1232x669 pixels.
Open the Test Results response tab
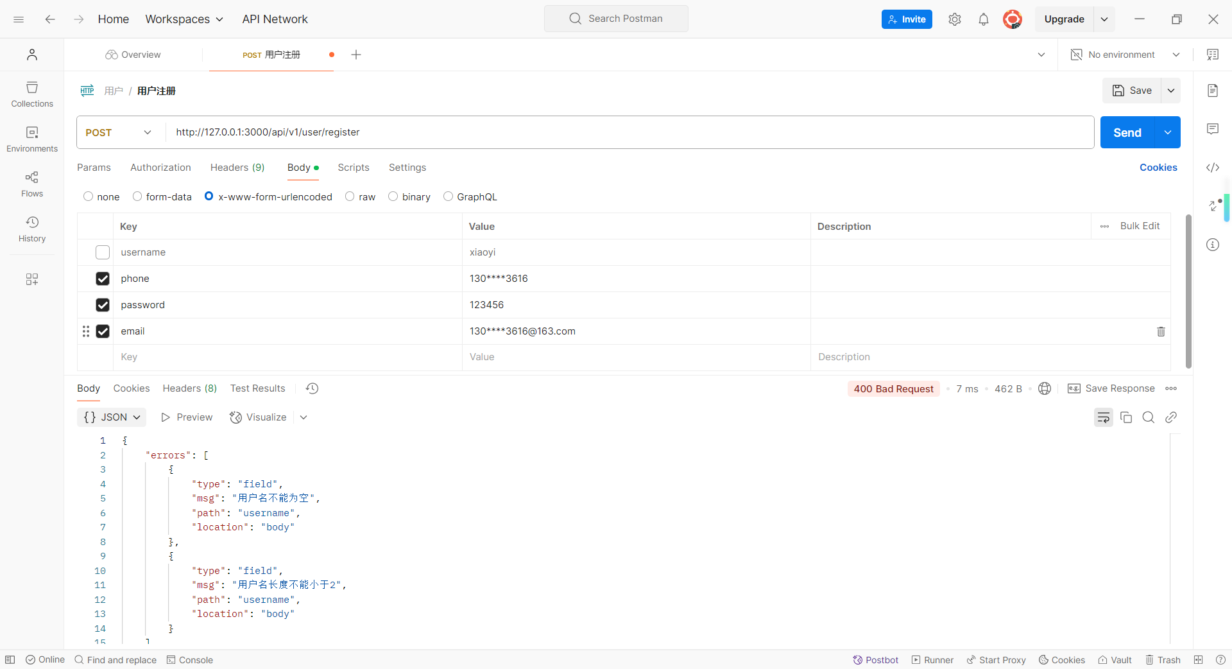pos(257,388)
